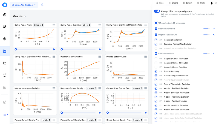Viewport: 219px width, 124px height.
Task: Check the Magnetic Center R Evolution checkbox
Action: (156, 59)
